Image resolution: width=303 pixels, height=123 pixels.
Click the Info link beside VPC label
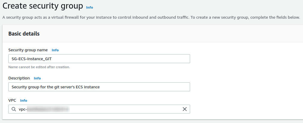(24, 100)
